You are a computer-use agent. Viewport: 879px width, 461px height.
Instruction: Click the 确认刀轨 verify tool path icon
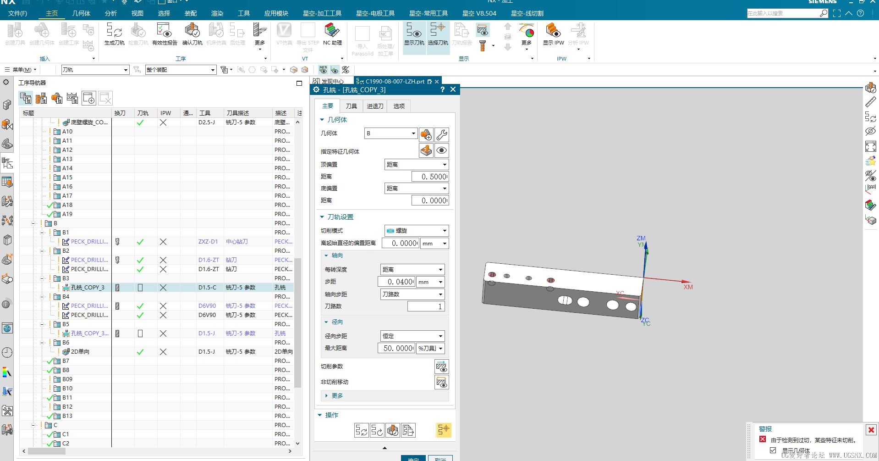(x=192, y=34)
